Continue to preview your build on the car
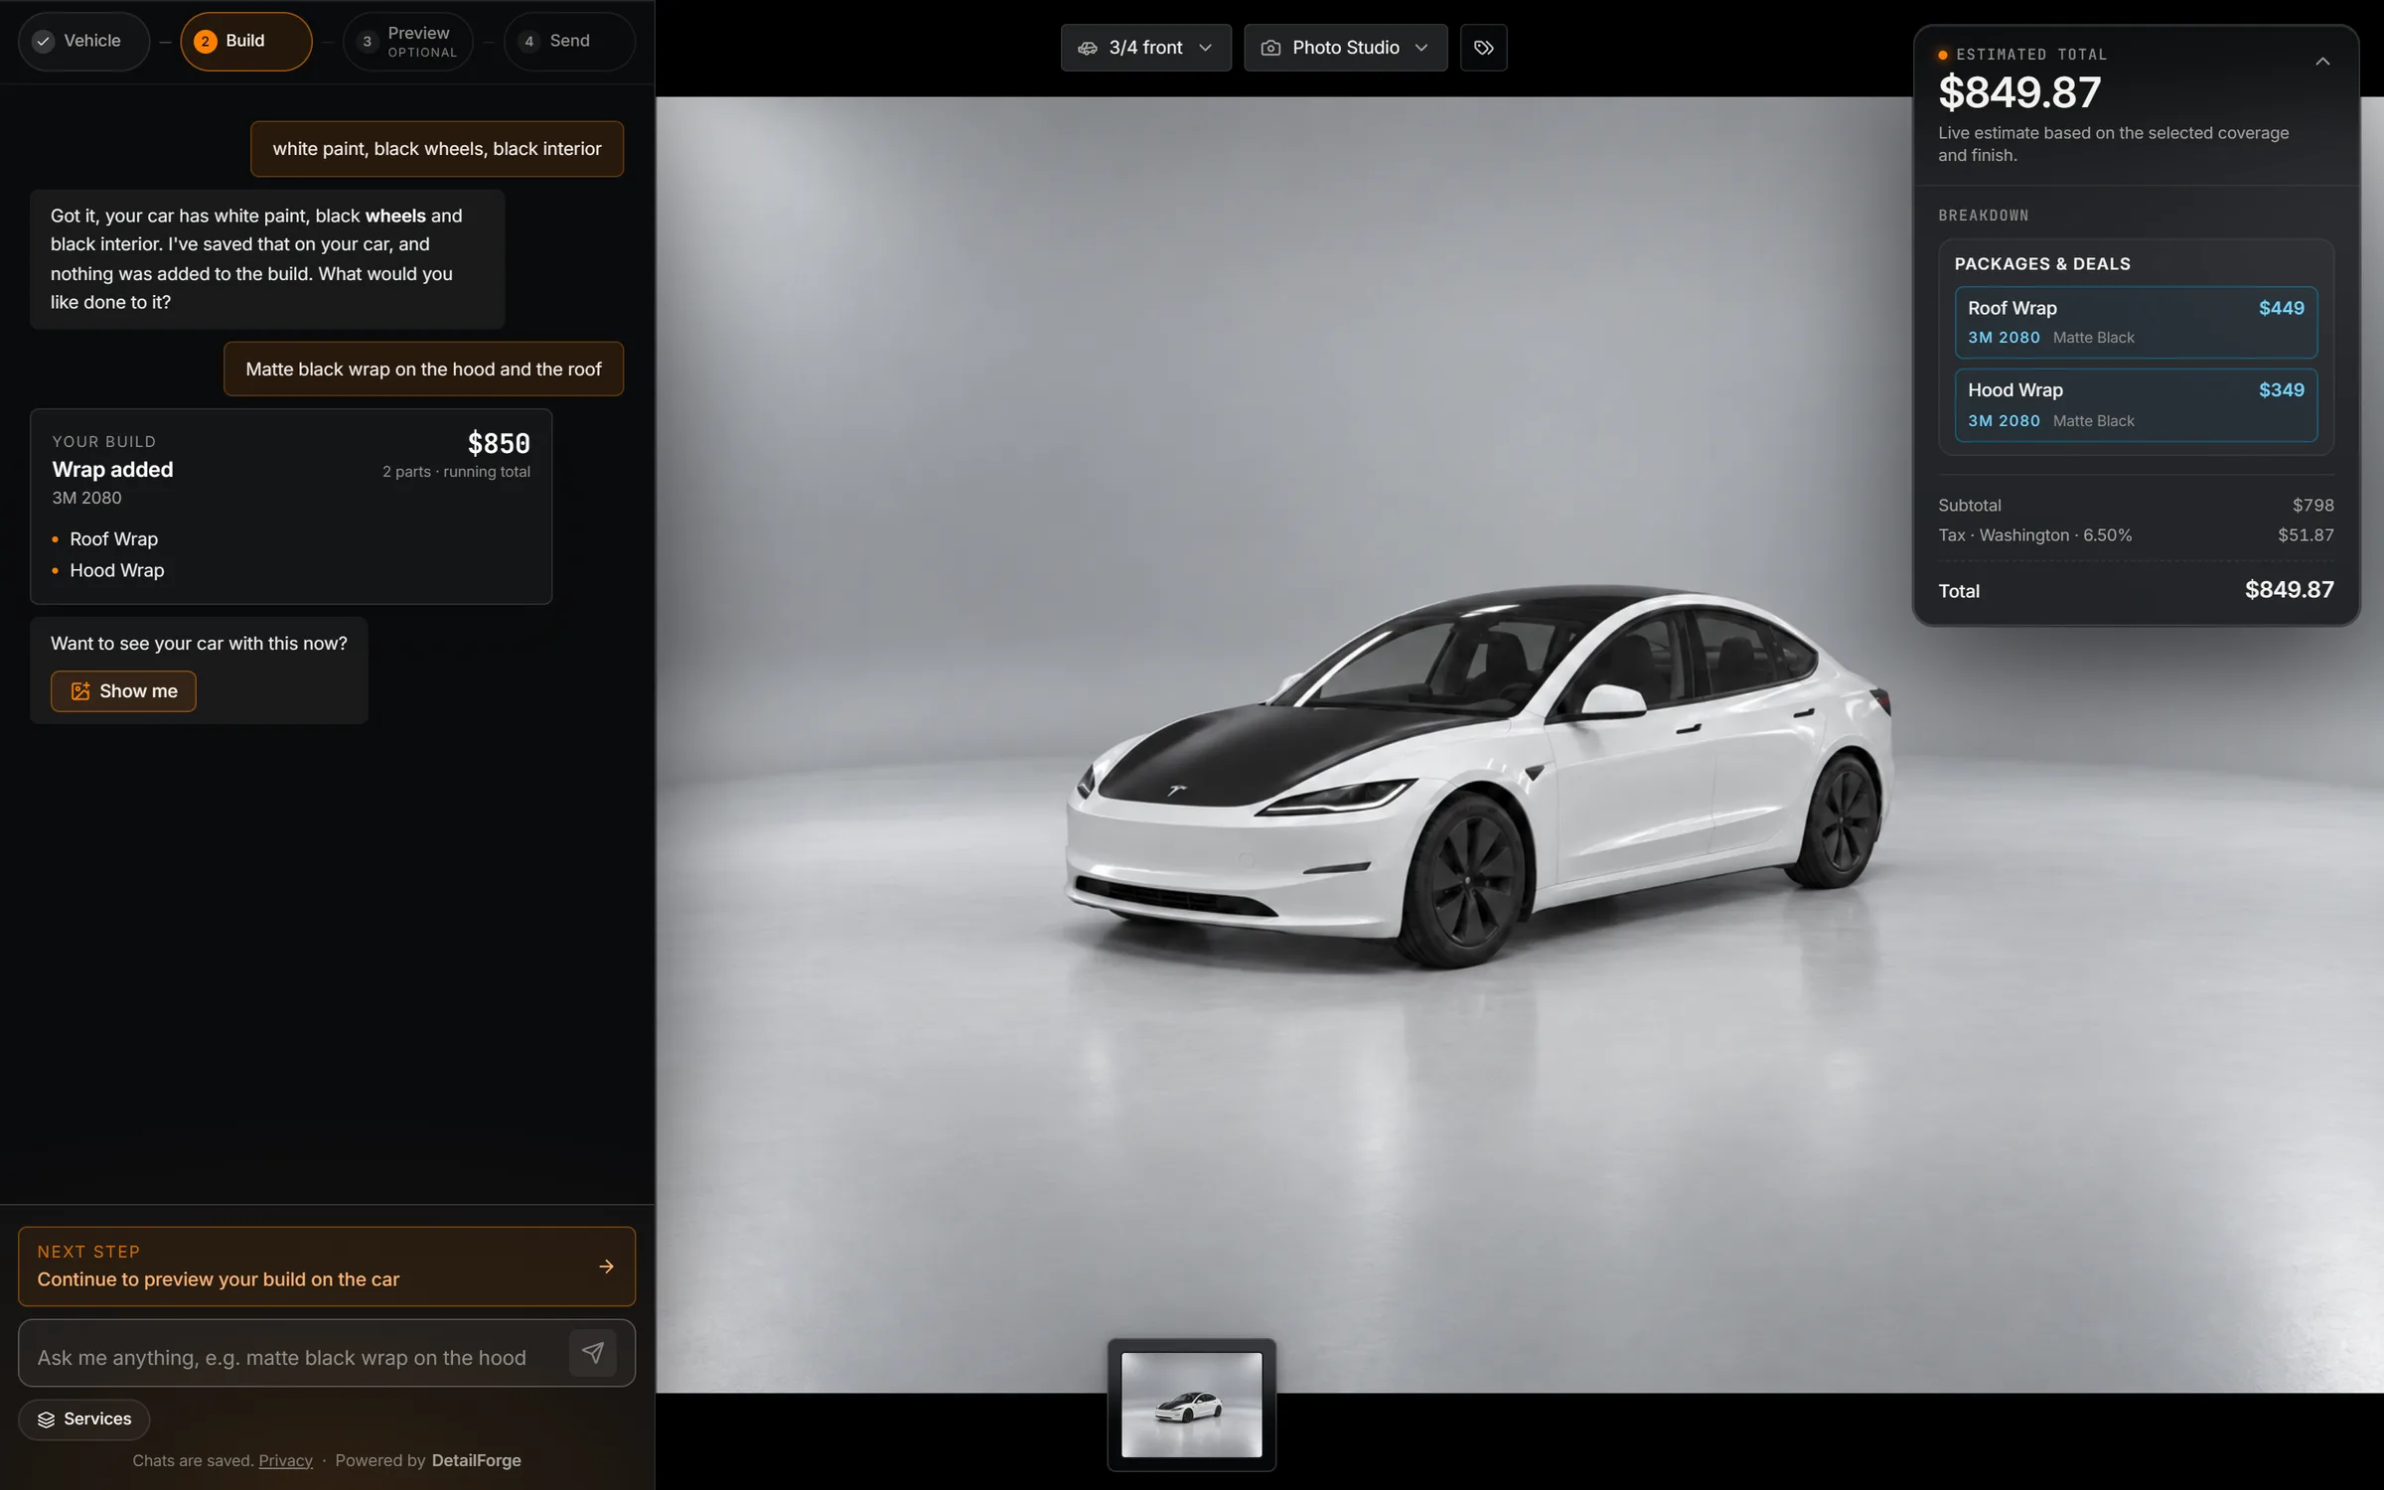The image size is (2384, 1490). click(x=327, y=1266)
